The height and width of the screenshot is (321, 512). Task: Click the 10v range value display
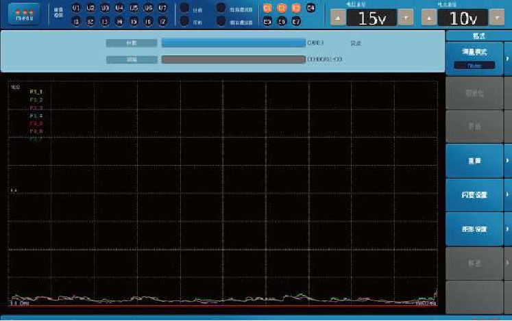click(463, 18)
